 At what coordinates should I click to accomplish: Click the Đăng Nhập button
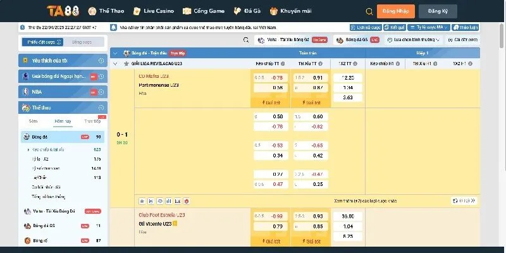click(x=396, y=11)
